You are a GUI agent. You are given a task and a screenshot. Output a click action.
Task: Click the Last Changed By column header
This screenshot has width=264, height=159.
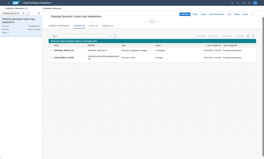[x=230, y=45]
